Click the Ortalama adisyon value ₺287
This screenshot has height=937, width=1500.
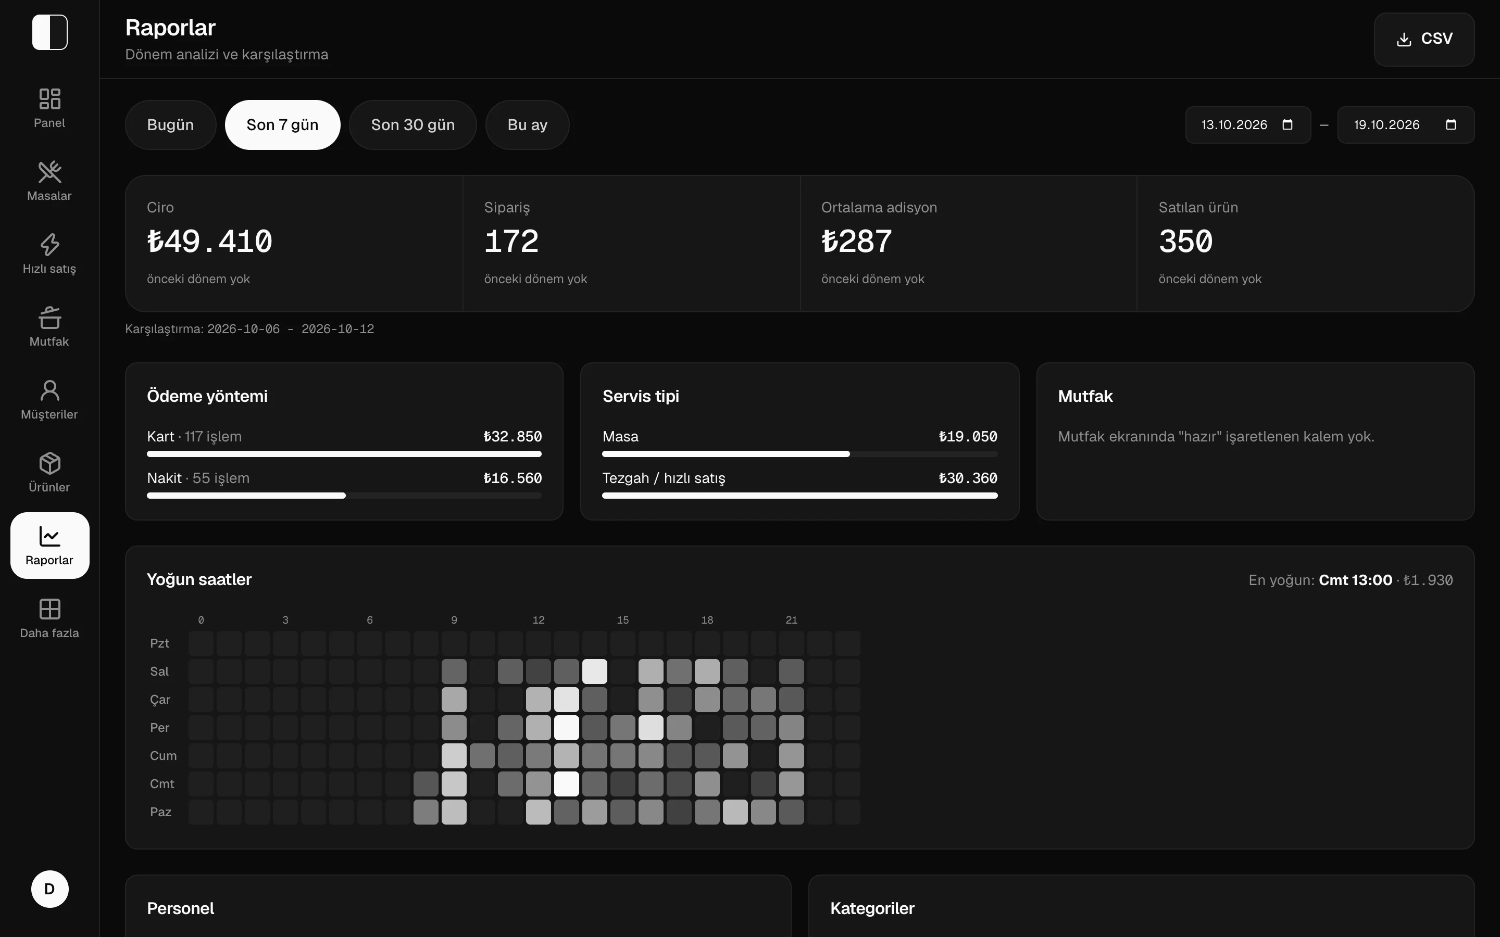tap(857, 241)
